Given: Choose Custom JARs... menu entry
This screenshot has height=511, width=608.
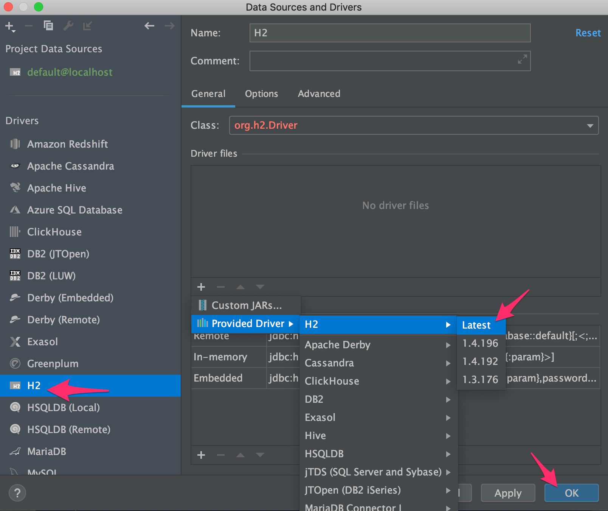Looking at the screenshot, I should point(246,305).
